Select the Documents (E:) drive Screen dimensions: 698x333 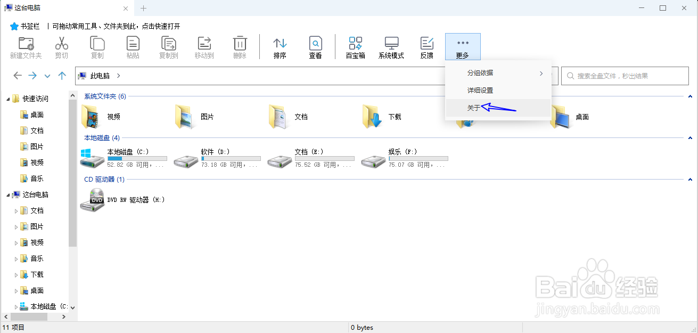point(311,158)
